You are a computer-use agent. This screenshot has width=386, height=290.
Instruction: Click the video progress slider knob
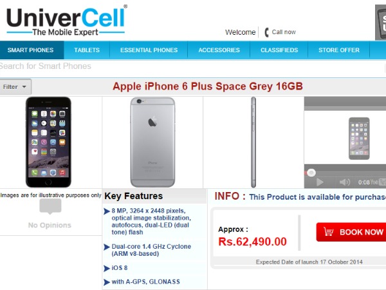[x=311, y=173]
